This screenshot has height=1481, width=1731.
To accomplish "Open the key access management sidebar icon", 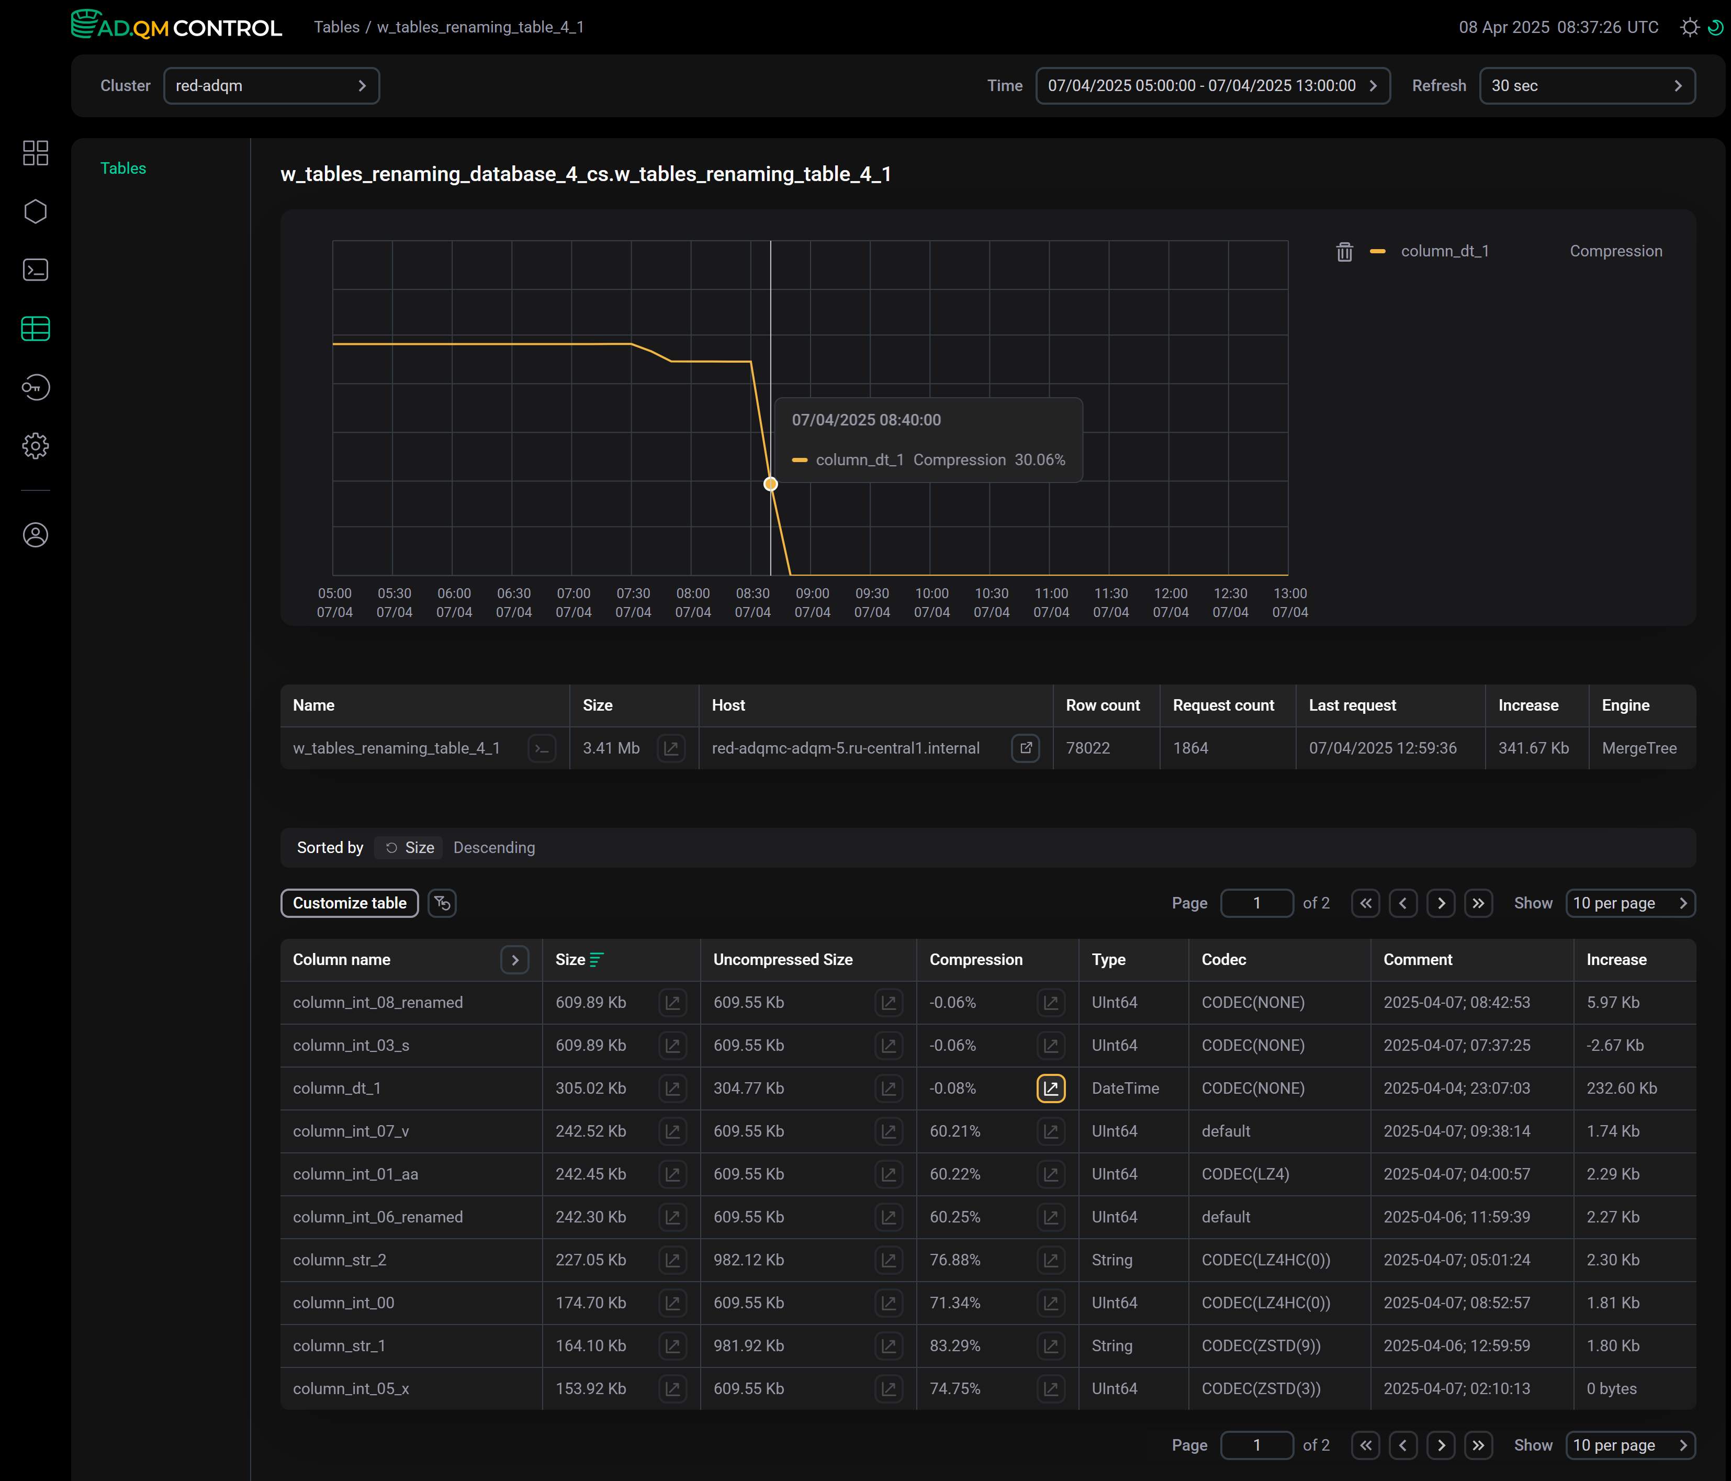I will point(35,388).
